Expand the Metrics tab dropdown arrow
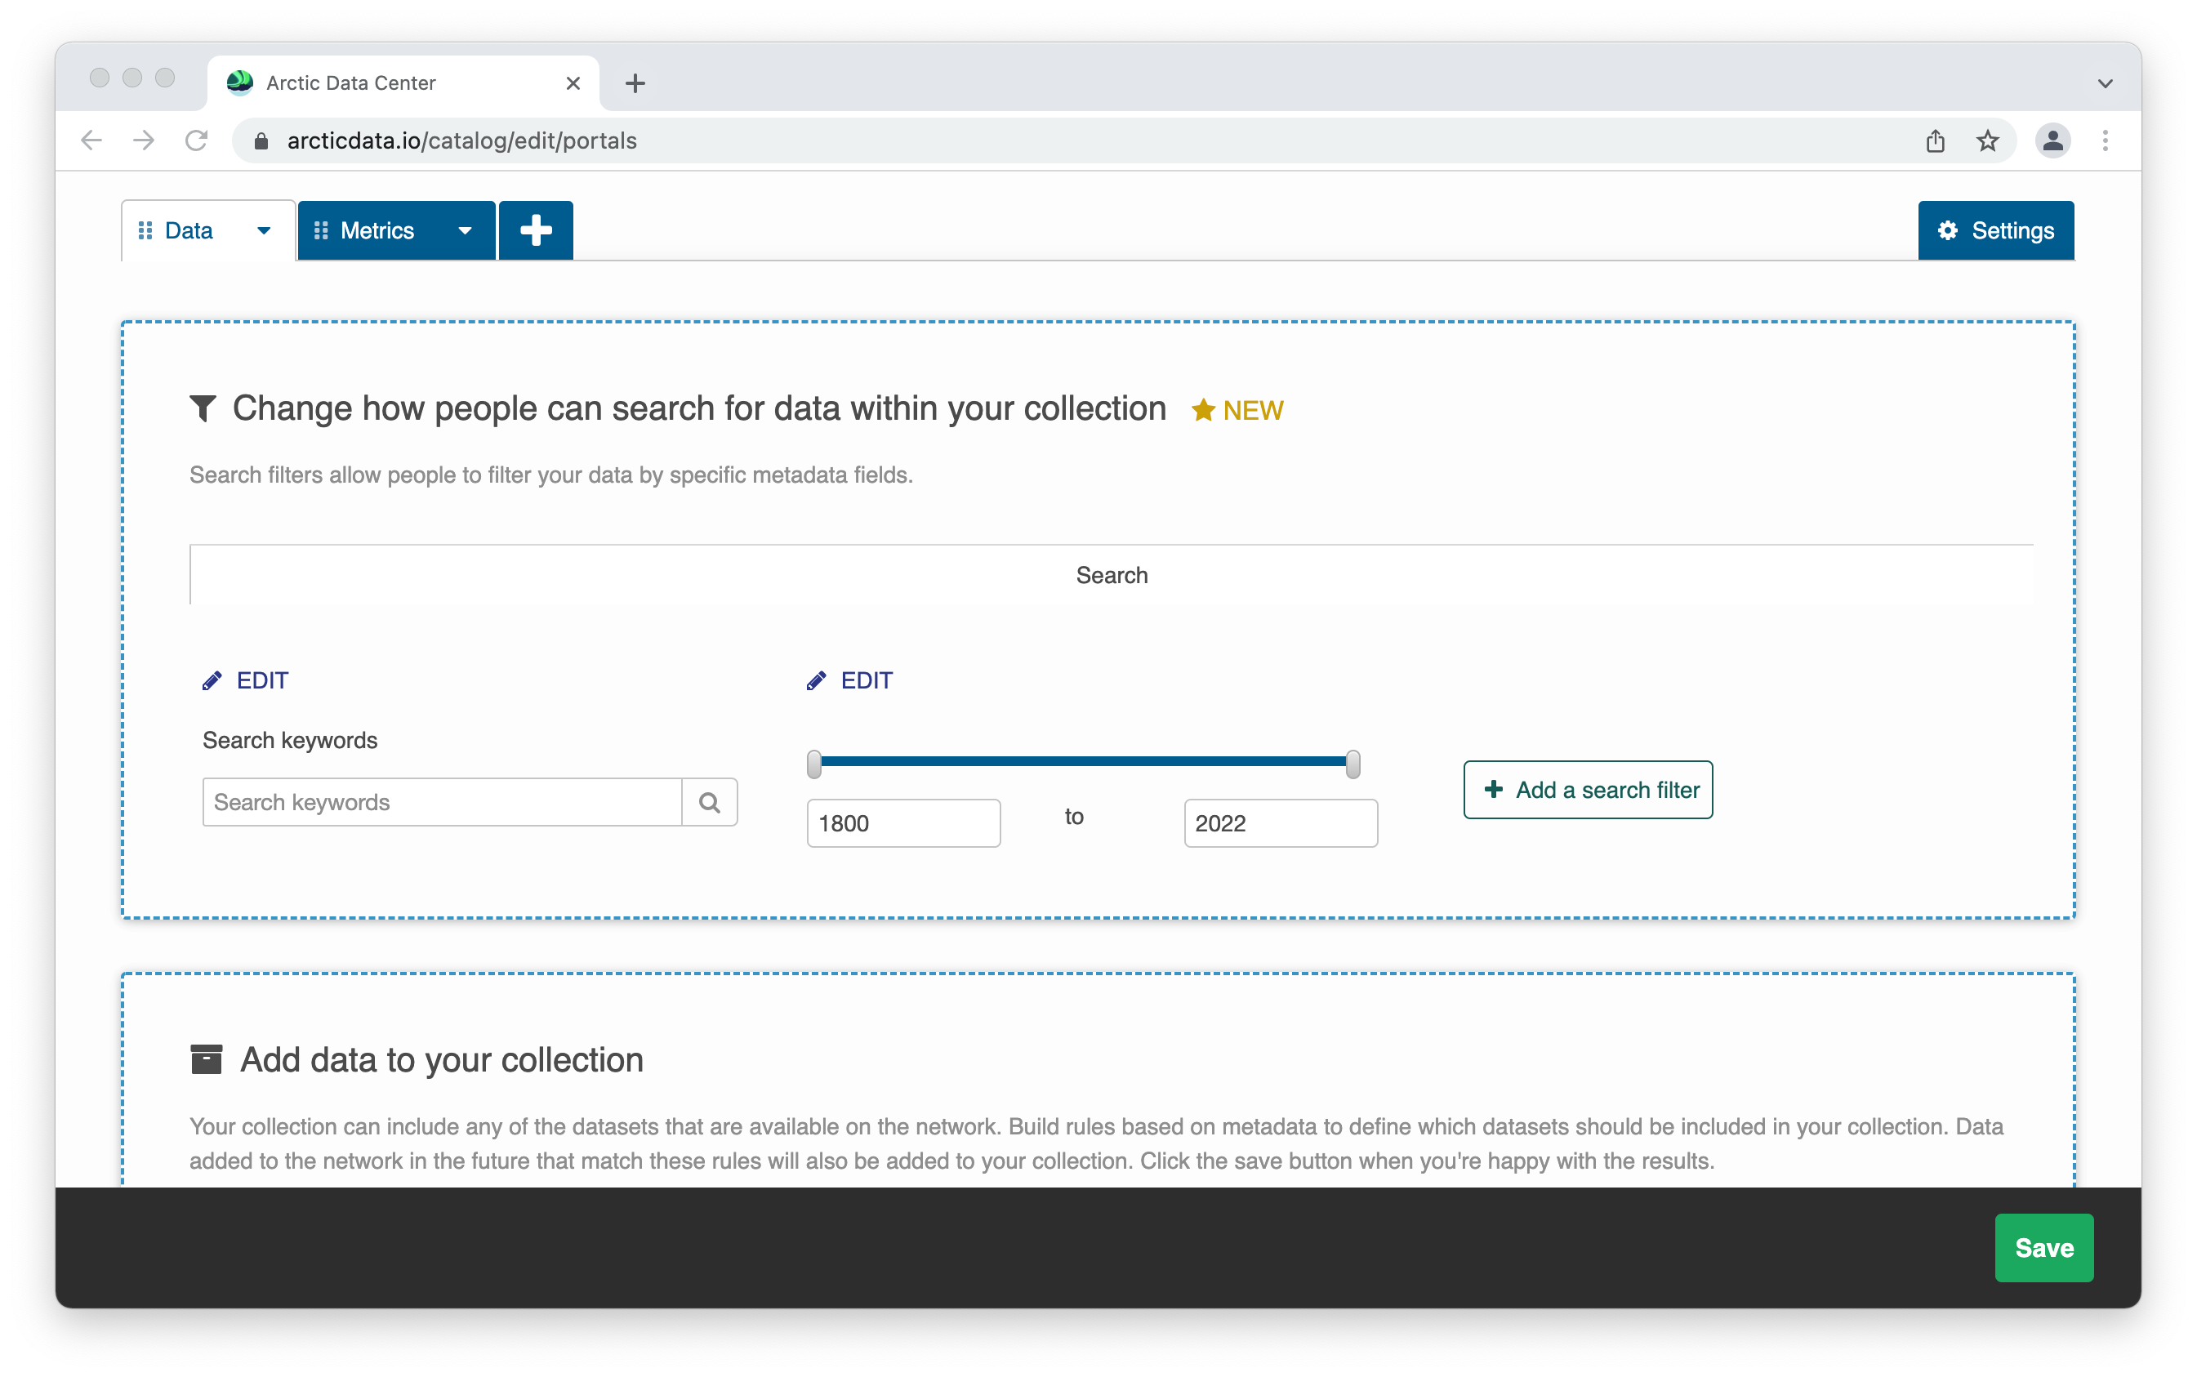The image size is (2197, 1377). coord(466,230)
